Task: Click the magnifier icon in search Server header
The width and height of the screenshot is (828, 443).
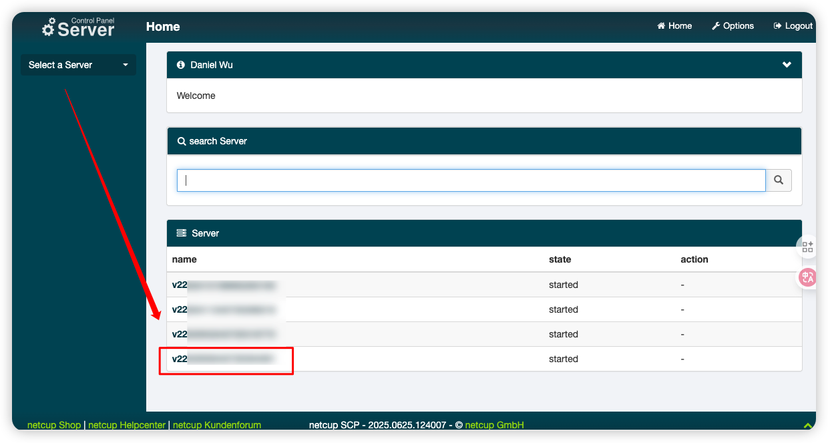Action: [x=181, y=142]
